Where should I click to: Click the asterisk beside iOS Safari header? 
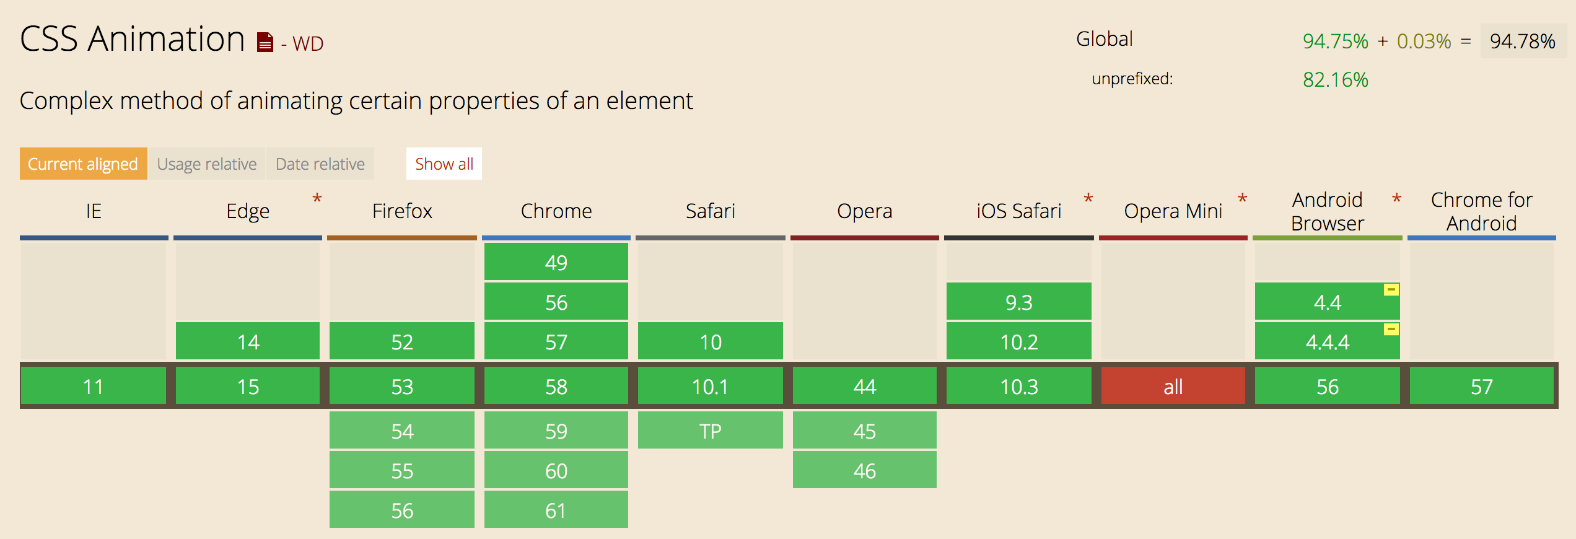pyautogui.click(x=1088, y=199)
